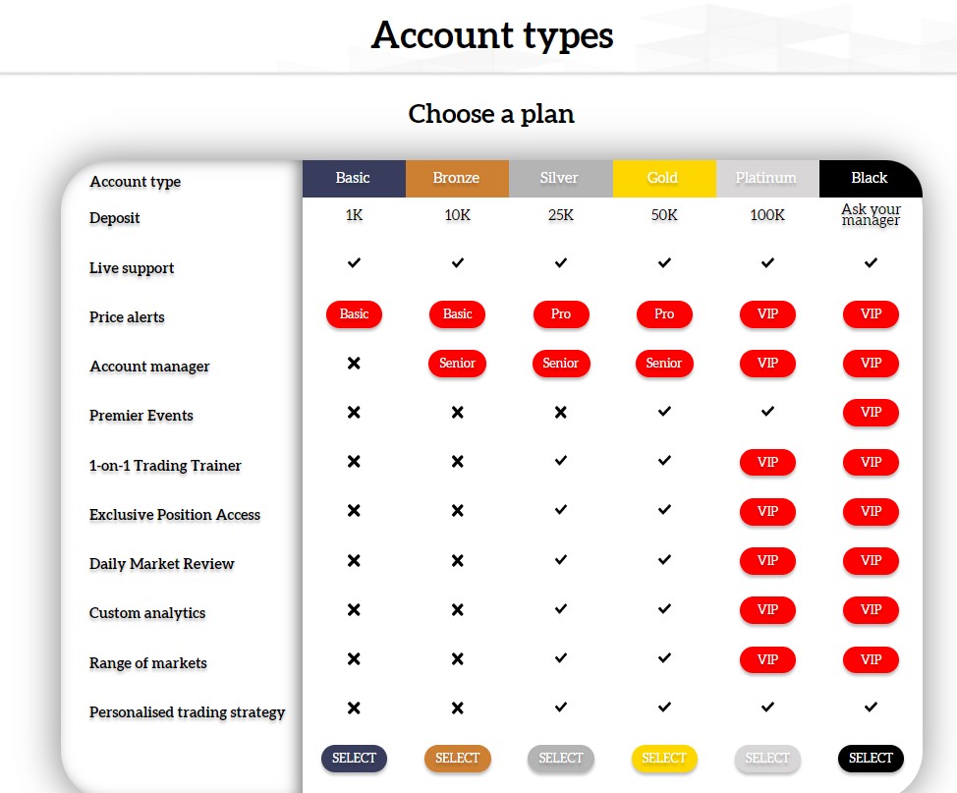This screenshot has height=793, width=957.
Task: Click Premier Events cross for Silver
Action: [561, 413]
